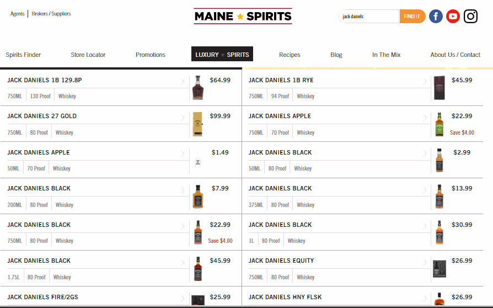Viewport: 493px width, 308px height.
Task: Expand the Jack Daniels Black 1L chevron
Action: [425, 226]
